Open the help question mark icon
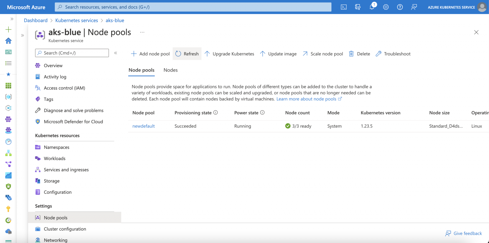Screen dimensions: 489x243 click(x=400, y=7)
